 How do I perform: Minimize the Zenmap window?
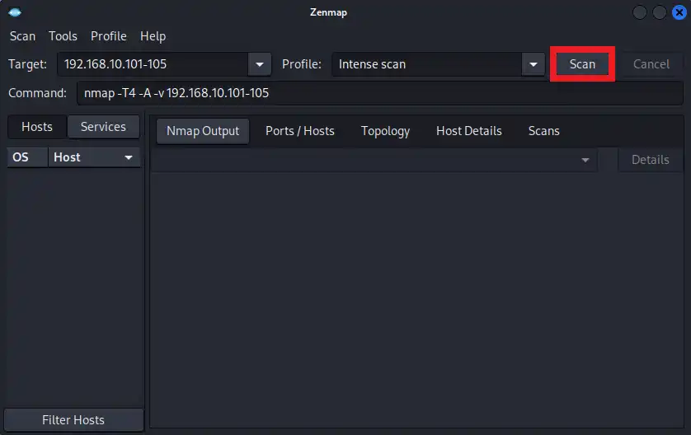point(639,12)
